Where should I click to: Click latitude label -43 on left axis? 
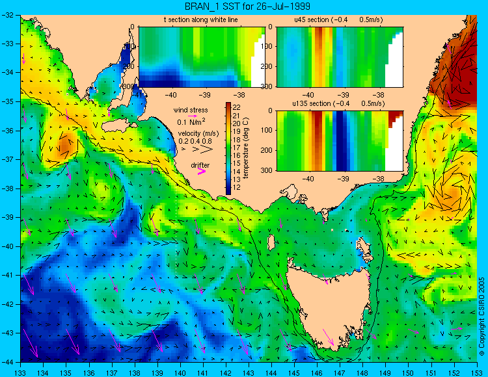(x=7, y=333)
